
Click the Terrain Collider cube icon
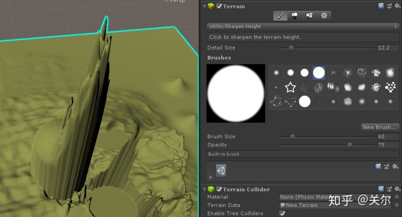click(211, 189)
